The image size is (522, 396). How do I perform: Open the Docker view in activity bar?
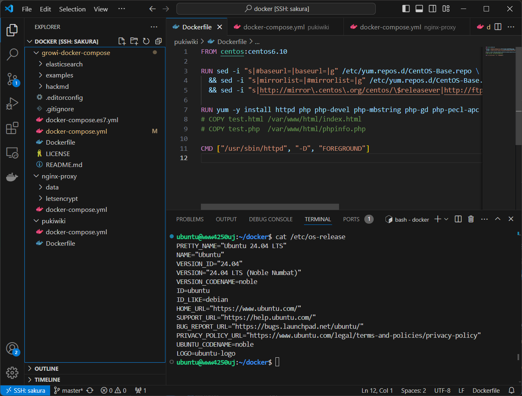pos(12,177)
